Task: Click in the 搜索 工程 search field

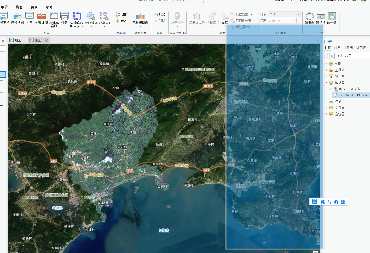Action: click(352, 56)
